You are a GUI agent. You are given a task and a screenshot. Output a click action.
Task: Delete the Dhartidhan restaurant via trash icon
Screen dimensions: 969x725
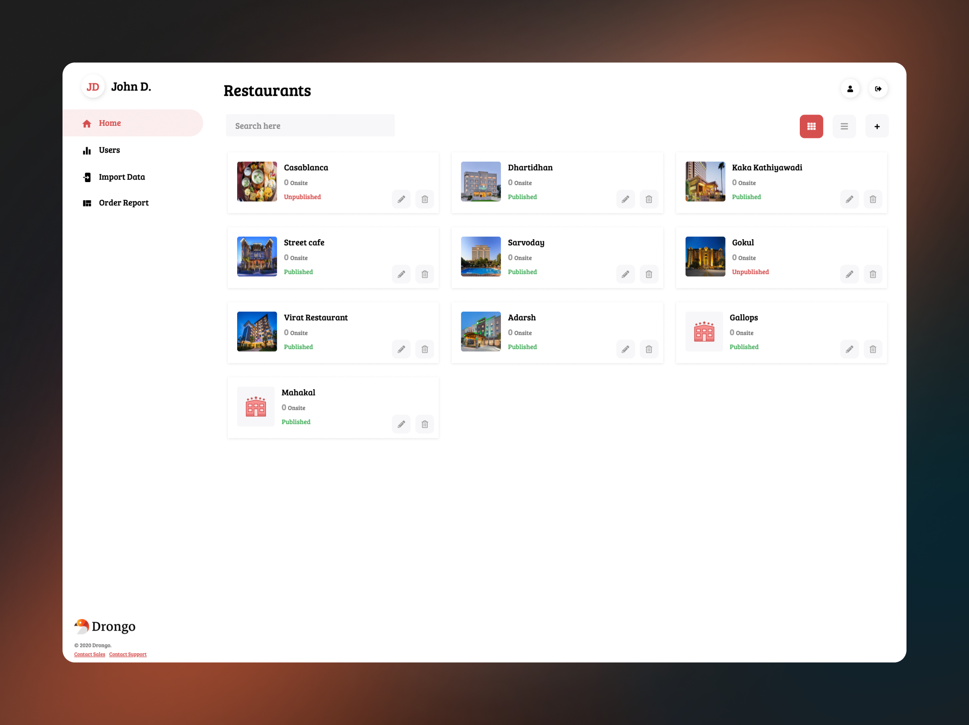pos(649,199)
